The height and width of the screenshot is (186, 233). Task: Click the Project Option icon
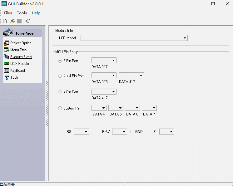tap(6, 43)
